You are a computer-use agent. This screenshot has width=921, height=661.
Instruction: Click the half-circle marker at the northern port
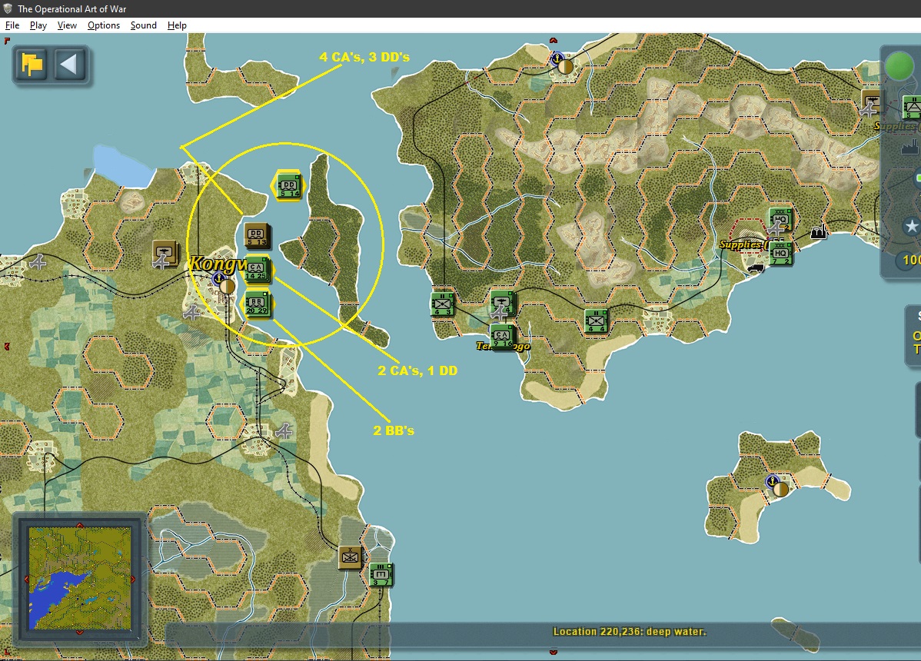565,66
